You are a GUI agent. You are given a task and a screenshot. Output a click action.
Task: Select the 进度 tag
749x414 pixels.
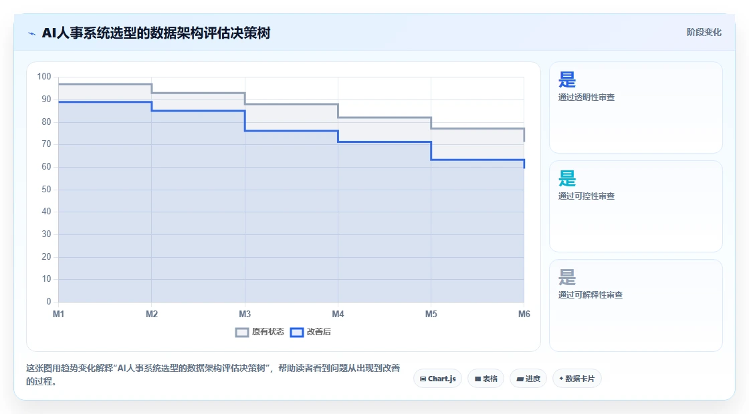[x=528, y=379]
